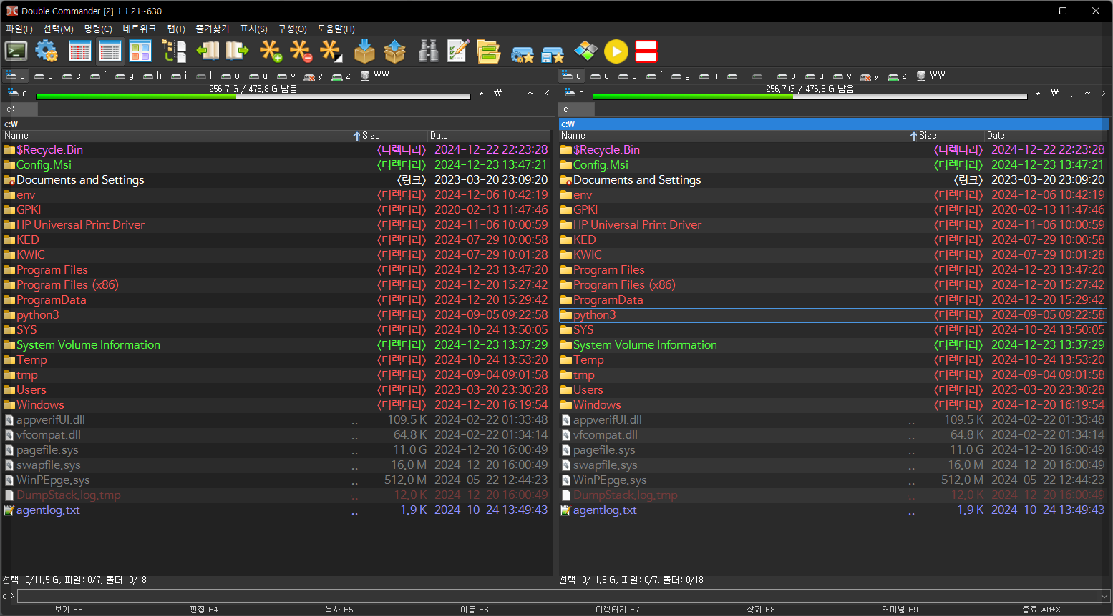The width and height of the screenshot is (1113, 616).
Task: Open left panel directory hotlist asterisk
Action: click(x=481, y=94)
